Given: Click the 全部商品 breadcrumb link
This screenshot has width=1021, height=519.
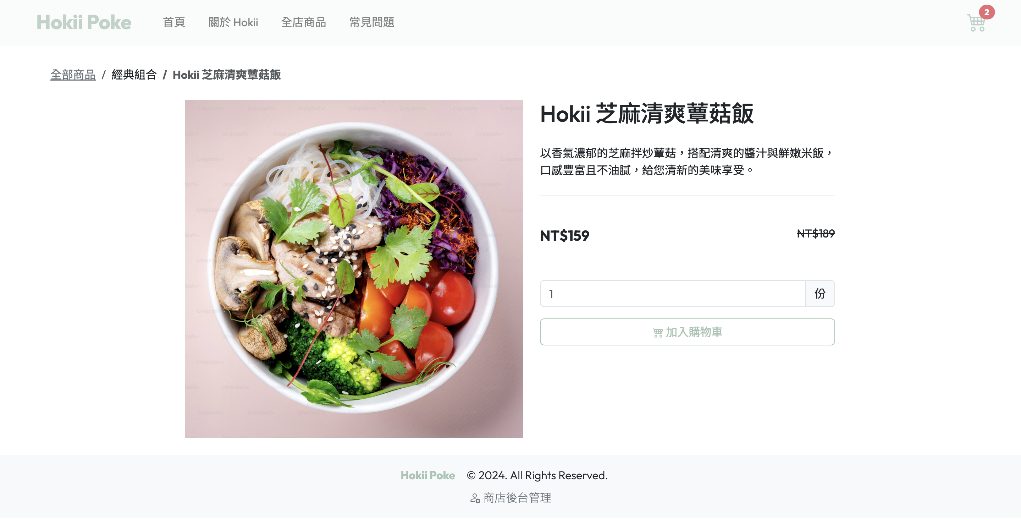Looking at the screenshot, I should 73,75.
